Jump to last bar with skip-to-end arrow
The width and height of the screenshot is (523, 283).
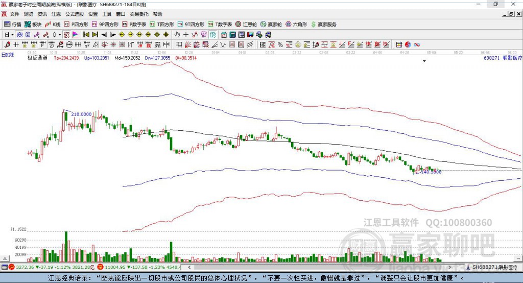pos(95,35)
